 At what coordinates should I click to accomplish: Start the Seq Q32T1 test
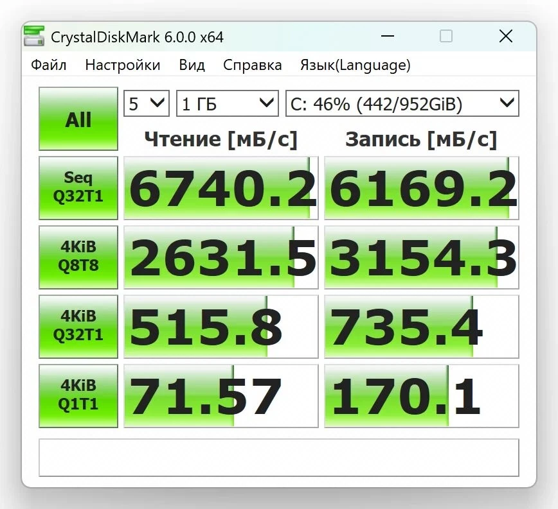(x=78, y=188)
